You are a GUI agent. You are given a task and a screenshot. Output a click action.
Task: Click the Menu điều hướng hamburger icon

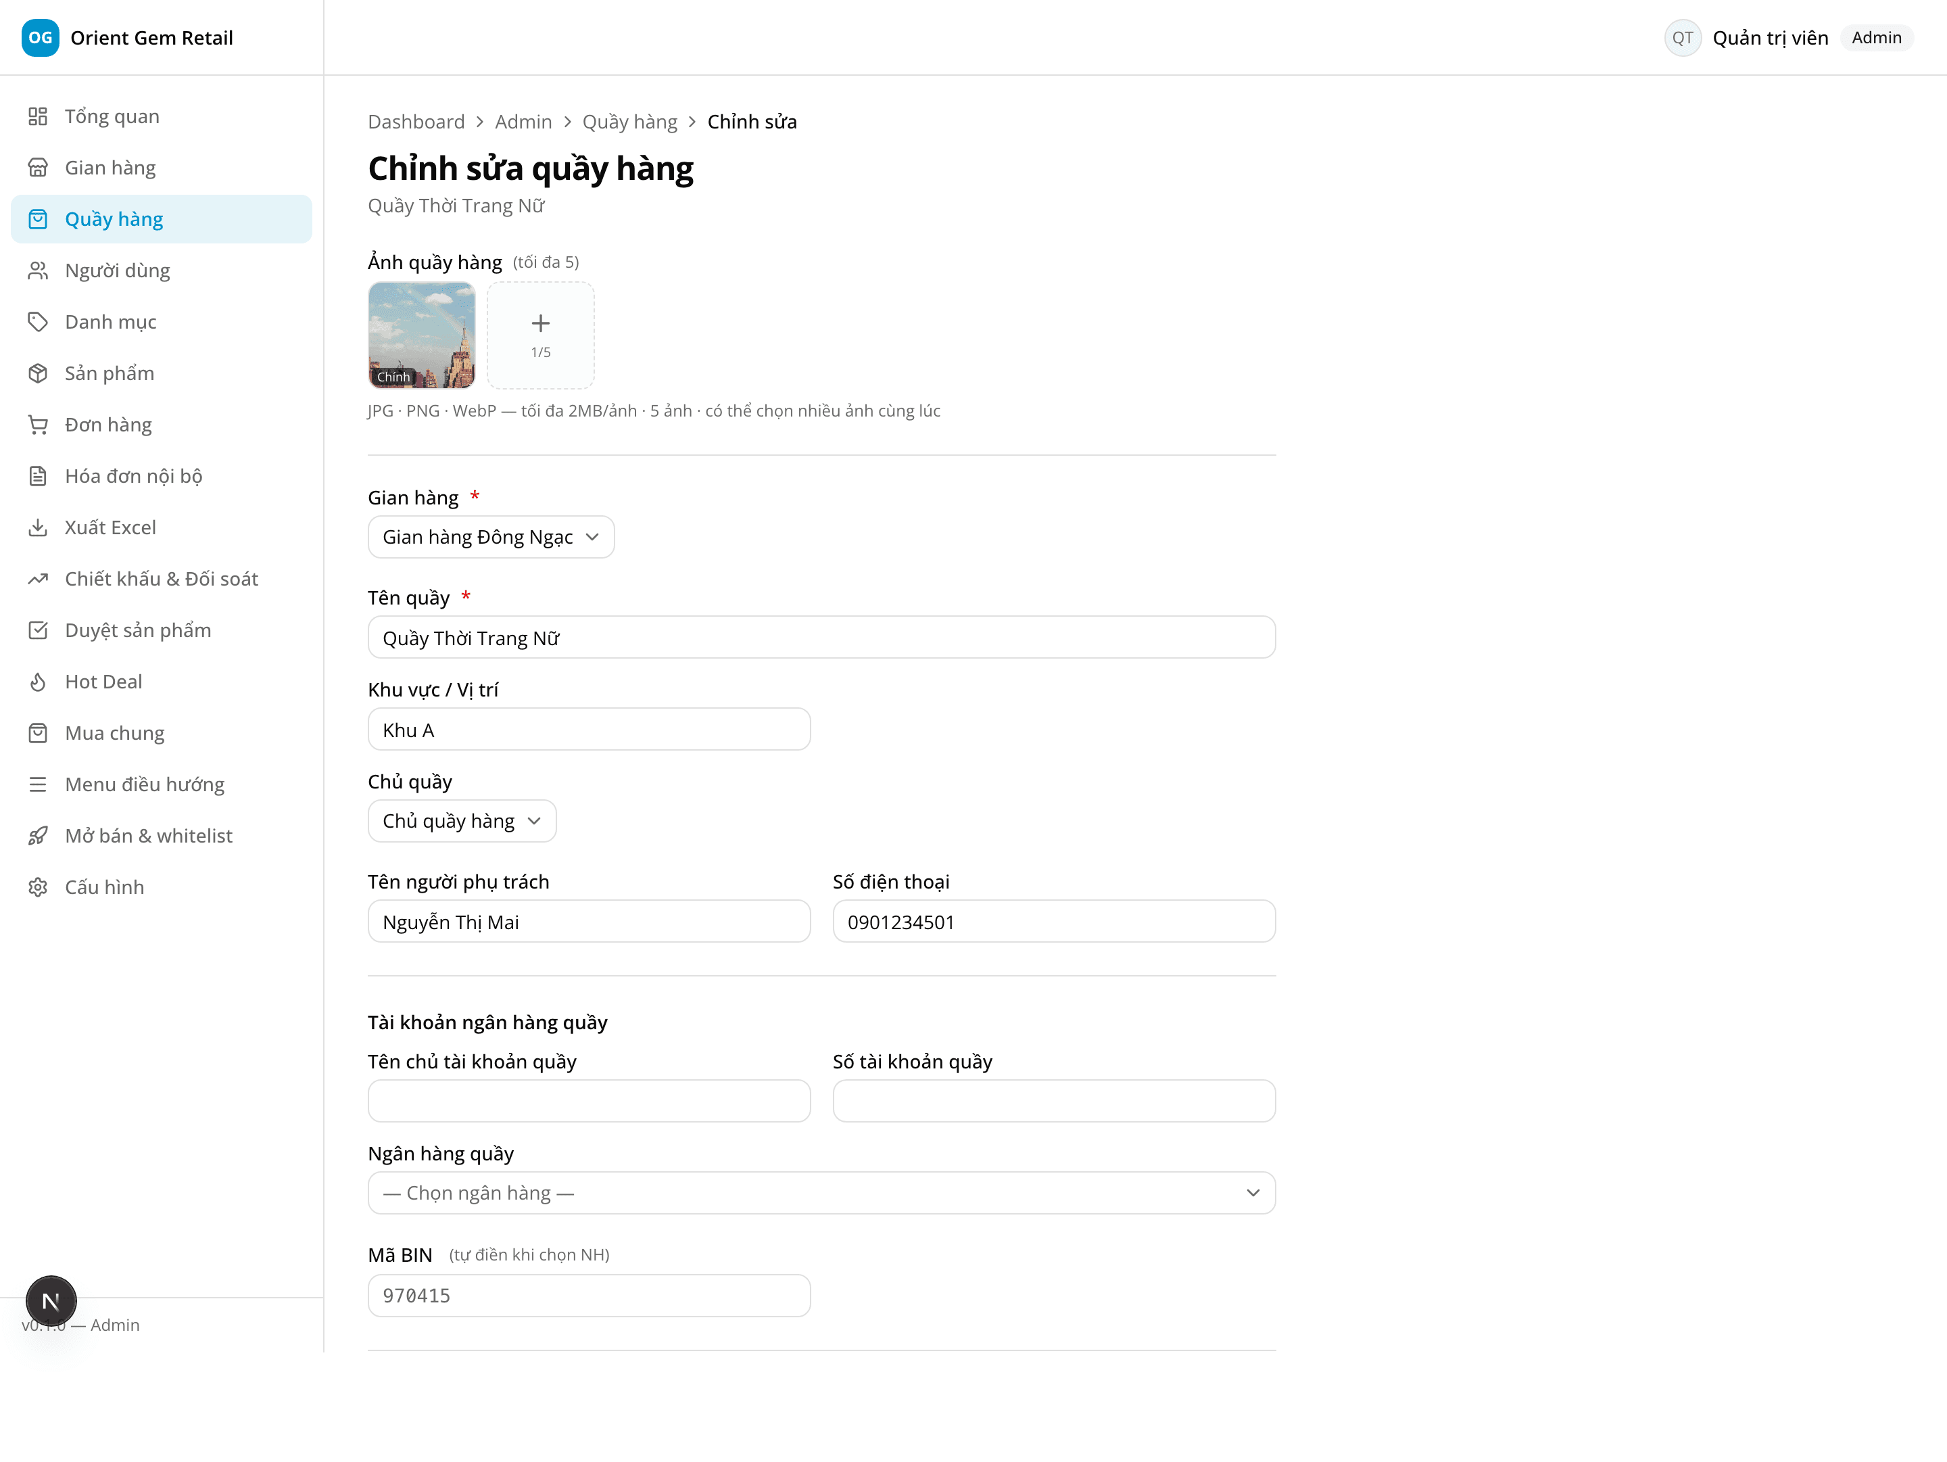(x=37, y=783)
